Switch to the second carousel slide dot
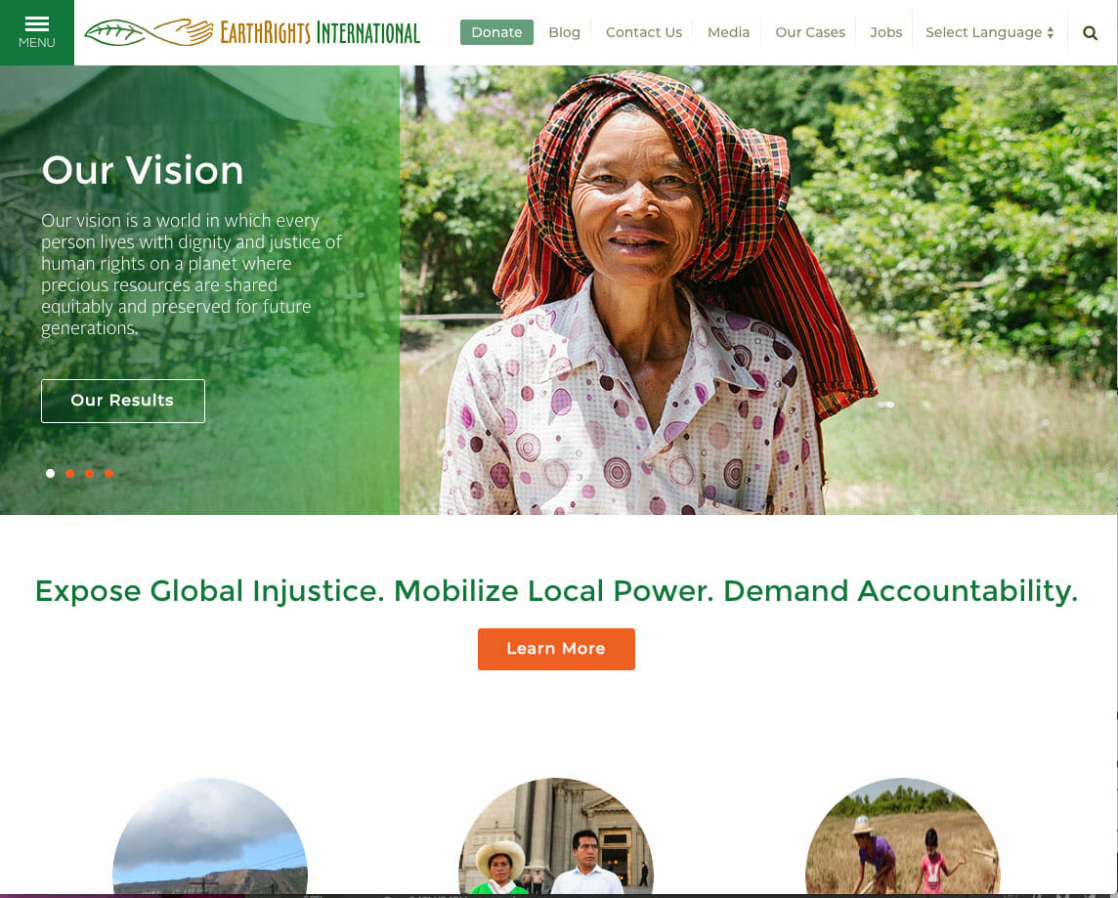The image size is (1118, 898). [x=70, y=473]
